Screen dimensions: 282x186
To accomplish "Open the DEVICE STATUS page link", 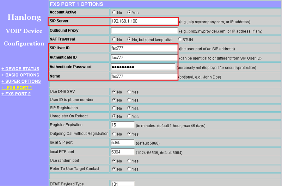I will coord(20,69).
